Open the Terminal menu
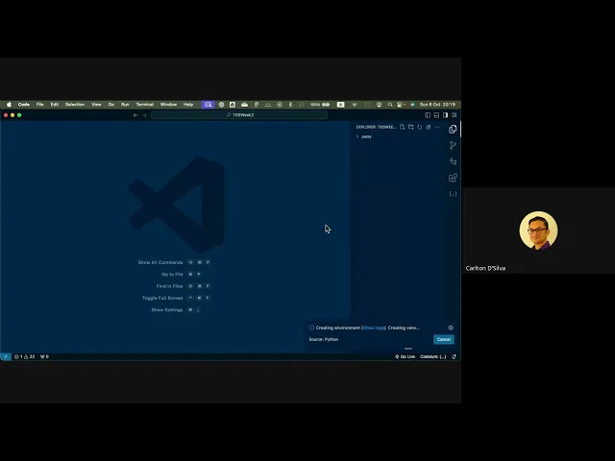Image resolution: width=615 pixels, height=461 pixels. (145, 105)
